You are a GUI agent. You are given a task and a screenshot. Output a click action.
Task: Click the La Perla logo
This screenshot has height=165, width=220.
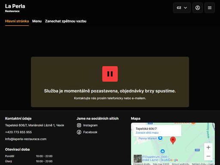click(15, 8)
